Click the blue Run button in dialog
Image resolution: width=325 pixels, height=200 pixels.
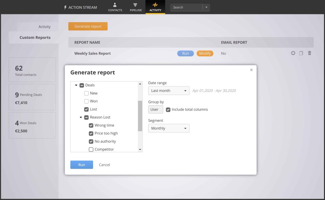82,165
